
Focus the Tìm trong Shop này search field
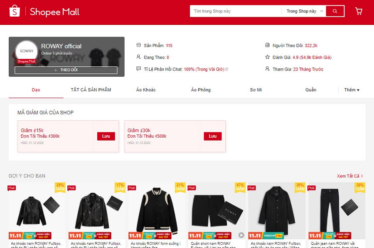pos(236,11)
